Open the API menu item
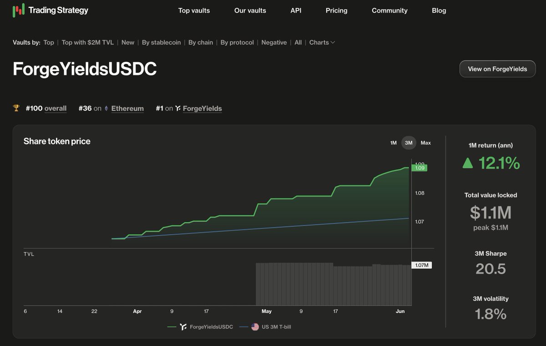 coord(296,10)
